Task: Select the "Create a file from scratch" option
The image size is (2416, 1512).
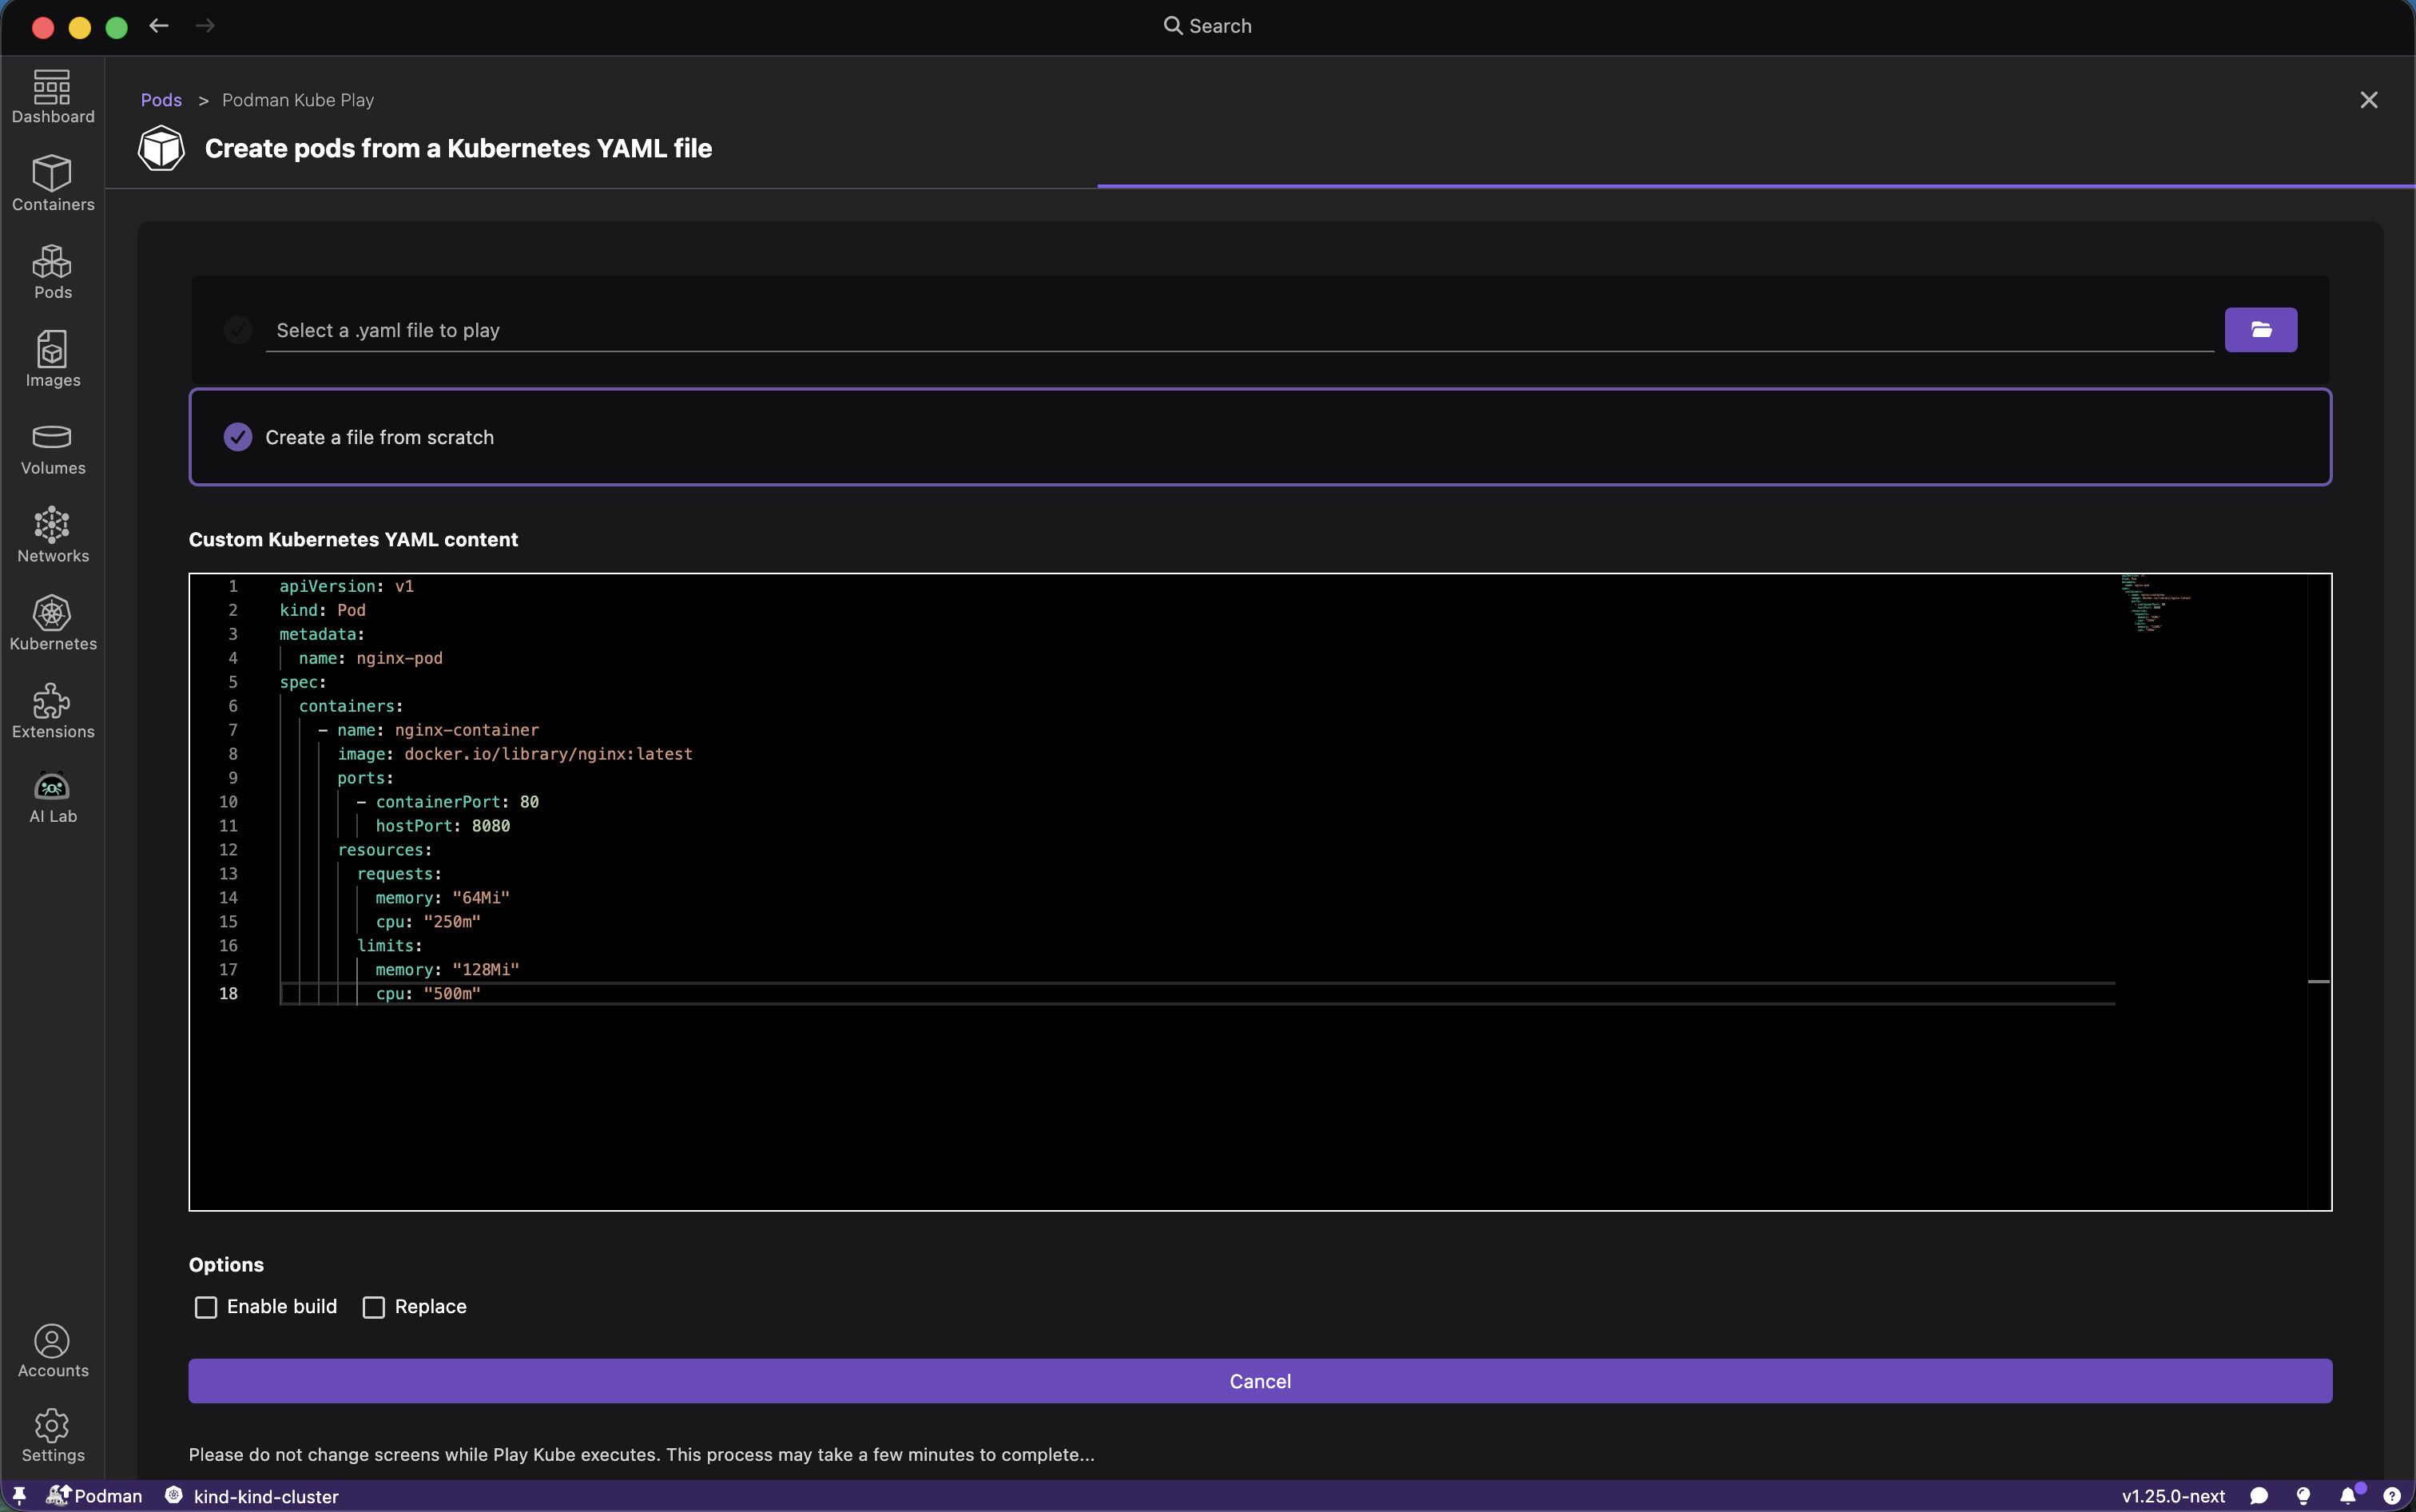Action: click(238, 437)
